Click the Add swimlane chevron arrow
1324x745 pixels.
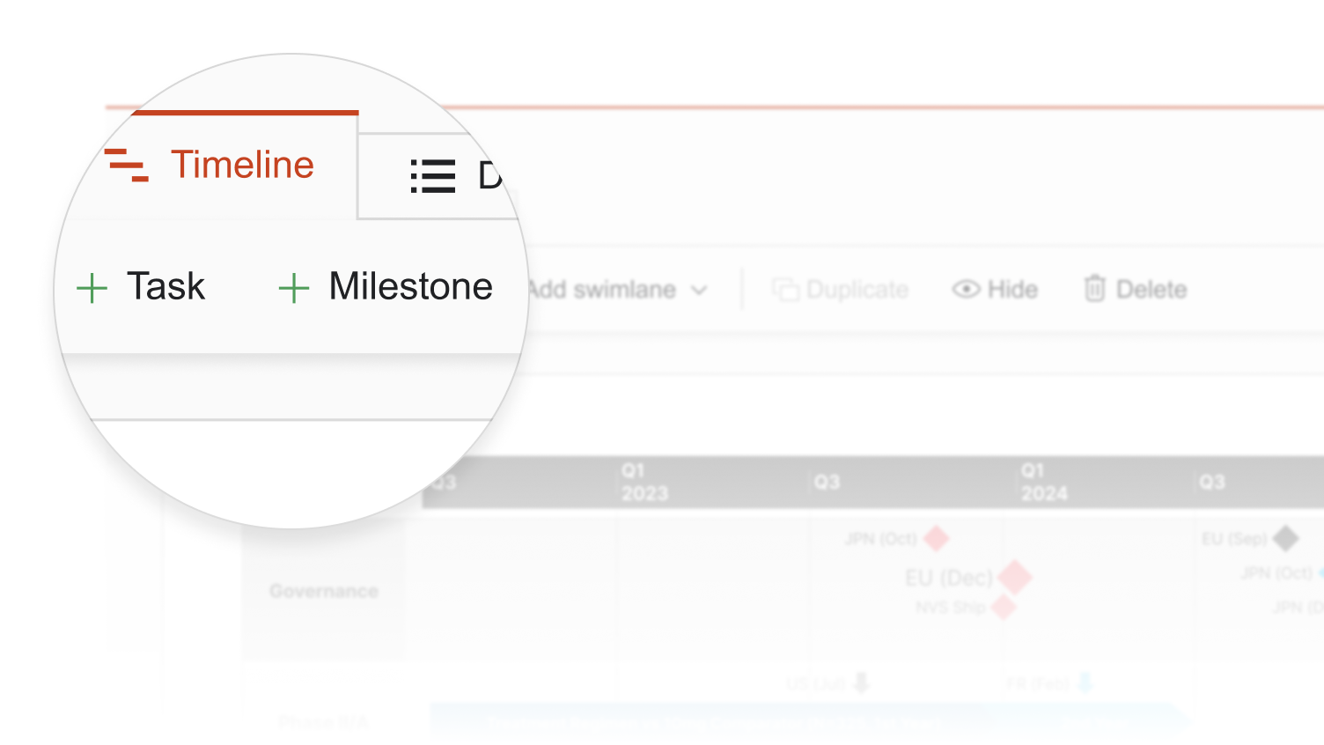(699, 291)
